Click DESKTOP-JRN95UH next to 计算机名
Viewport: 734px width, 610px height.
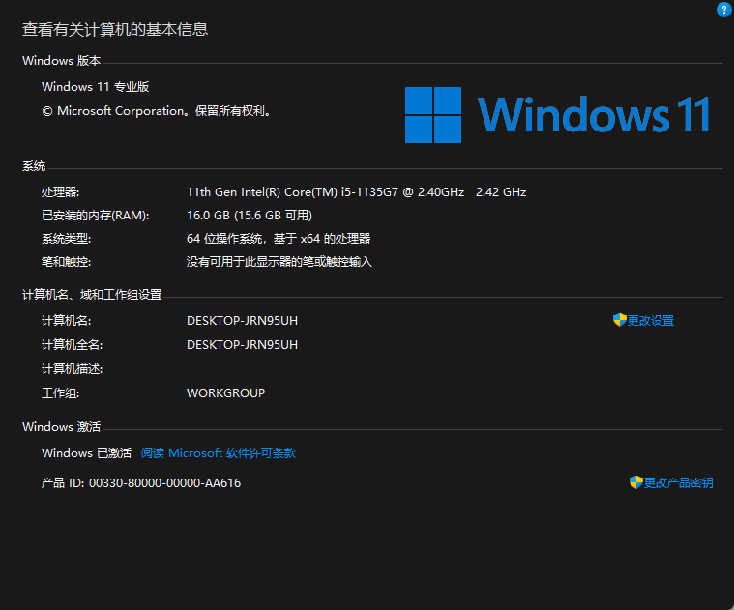pos(242,320)
